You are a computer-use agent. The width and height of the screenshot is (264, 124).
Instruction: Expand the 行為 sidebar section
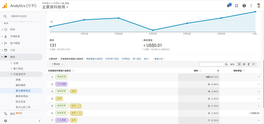tap(2, 50)
